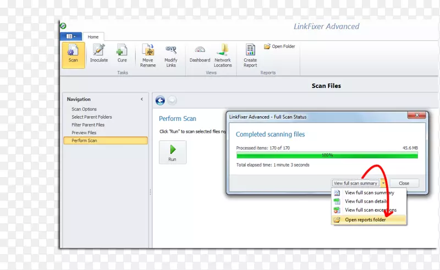440x270 pixels.
Task: Select Select Parent Folders in Navigation
Action: (x=91, y=117)
